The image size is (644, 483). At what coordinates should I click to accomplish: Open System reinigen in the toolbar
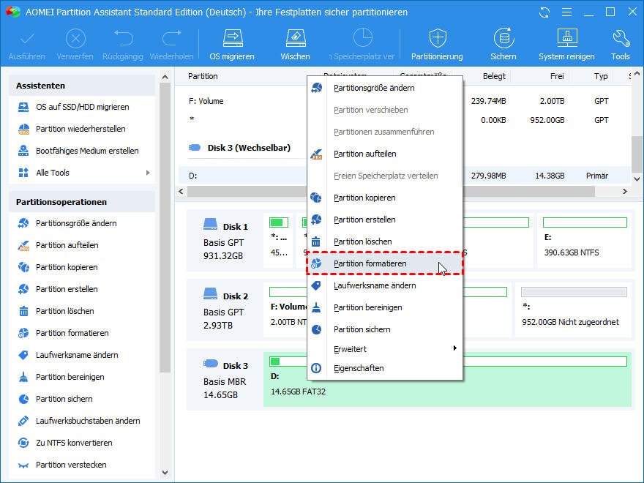pos(567,44)
